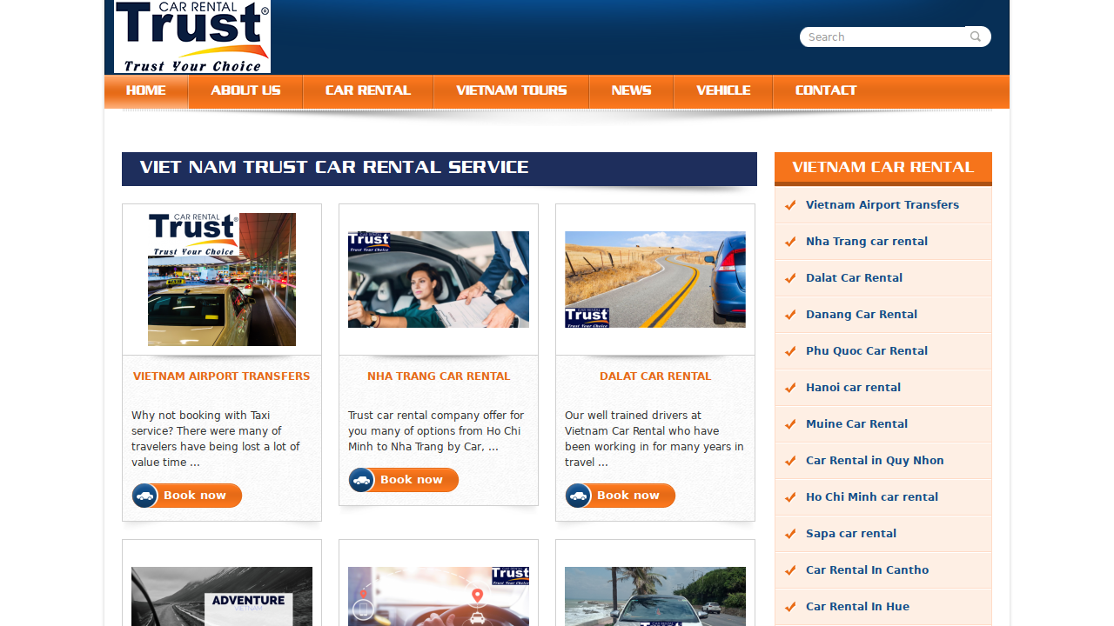Open the Phu Quoc Car Rental sidebar link
Image resolution: width=1114 pixels, height=626 pixels.
(x=867, y=351)
